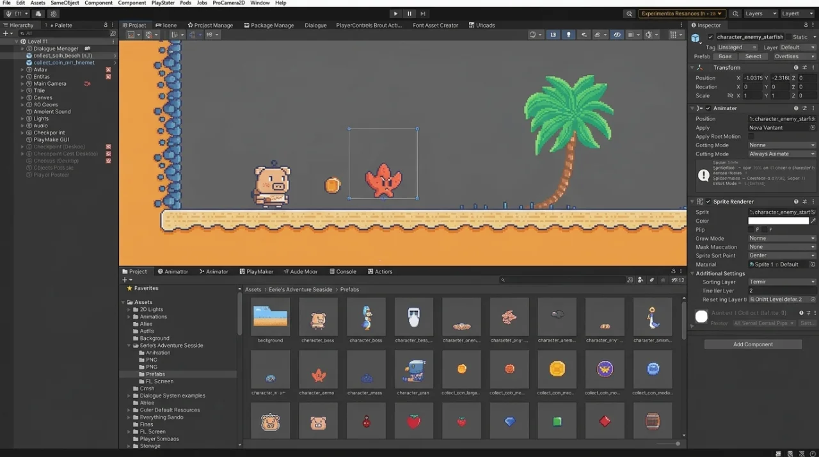
Task: Toggle the second Flip checkbox
Action: [765, 229]
